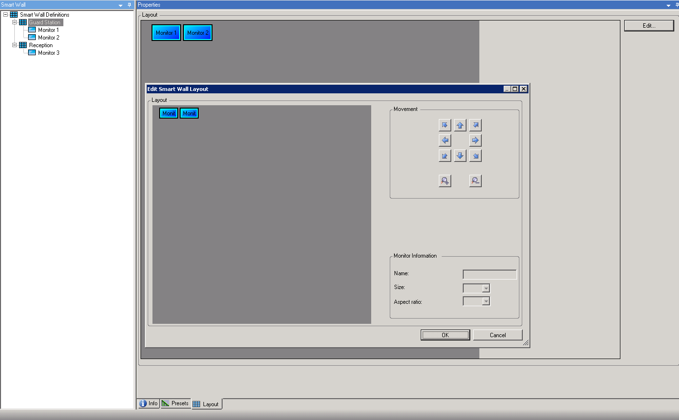679x420 pixels.
Task: Select the diagonal up-right movement arrow
Action: click(475, 125)
